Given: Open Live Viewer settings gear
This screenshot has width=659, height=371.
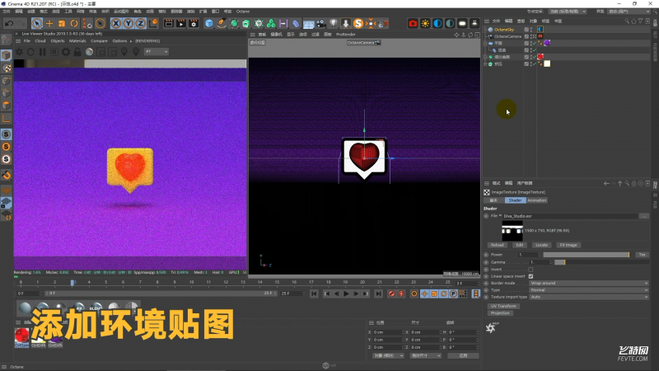Looking at the screenshot, I should point(66,52).
